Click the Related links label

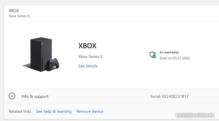tap(20, 111)
